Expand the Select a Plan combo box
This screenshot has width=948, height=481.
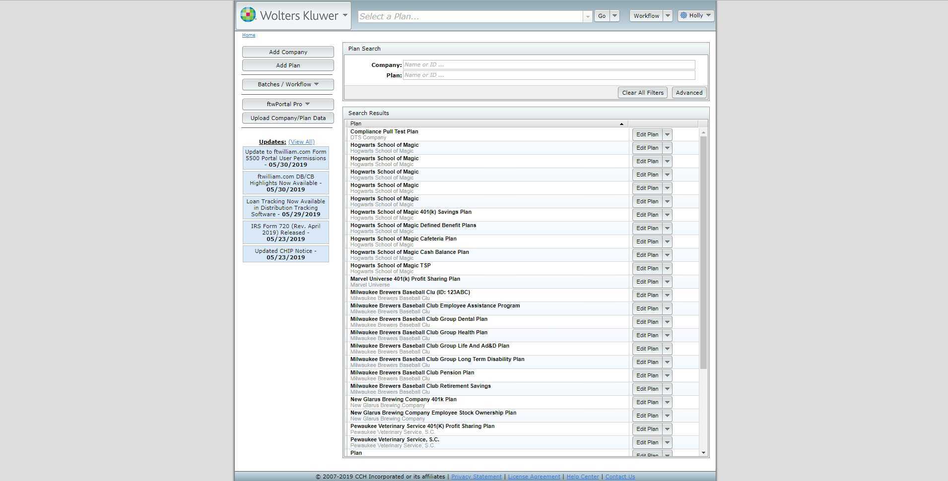588,16
